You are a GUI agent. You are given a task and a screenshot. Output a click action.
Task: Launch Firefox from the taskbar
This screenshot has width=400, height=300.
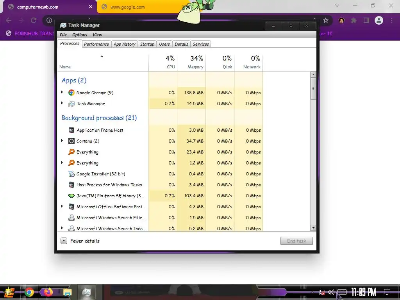tap(48, 292)
